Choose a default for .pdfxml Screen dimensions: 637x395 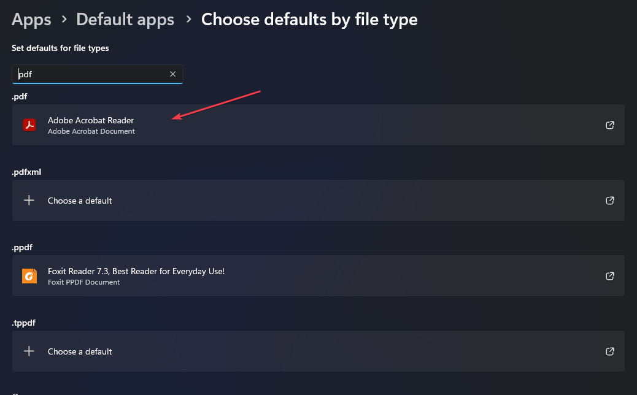click(318, 200)
